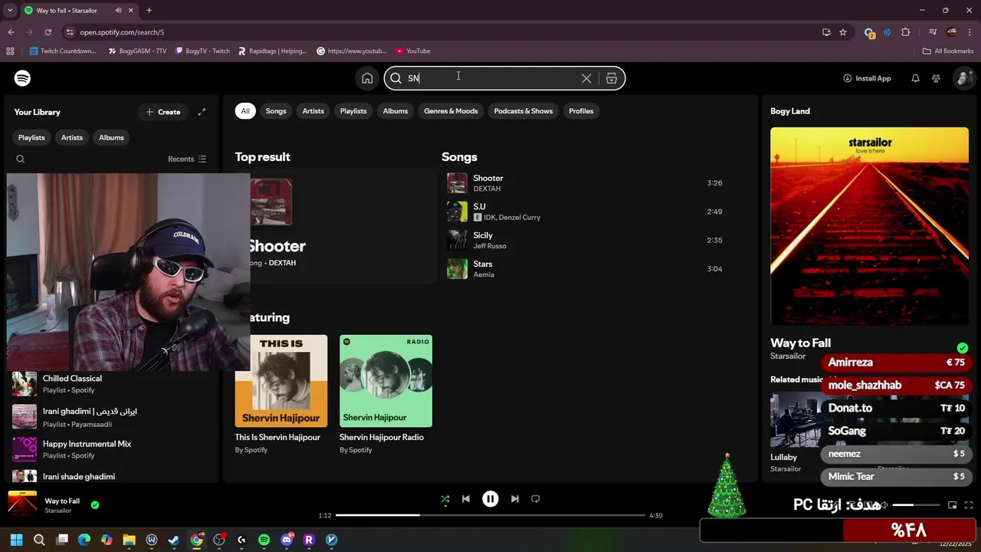Select the Podcasts & Shows filter
This screenshot has width=981, height=552.
coord(523,111)
